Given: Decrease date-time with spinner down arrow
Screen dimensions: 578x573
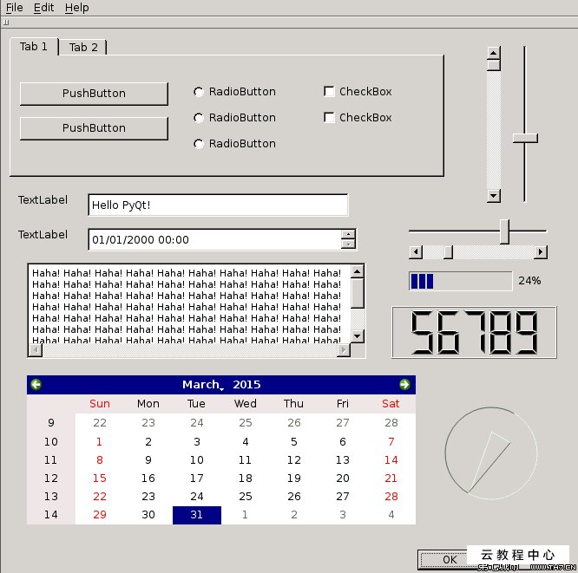Looking at the screenshot, I should pyautogui.click(x=348, y=244).
